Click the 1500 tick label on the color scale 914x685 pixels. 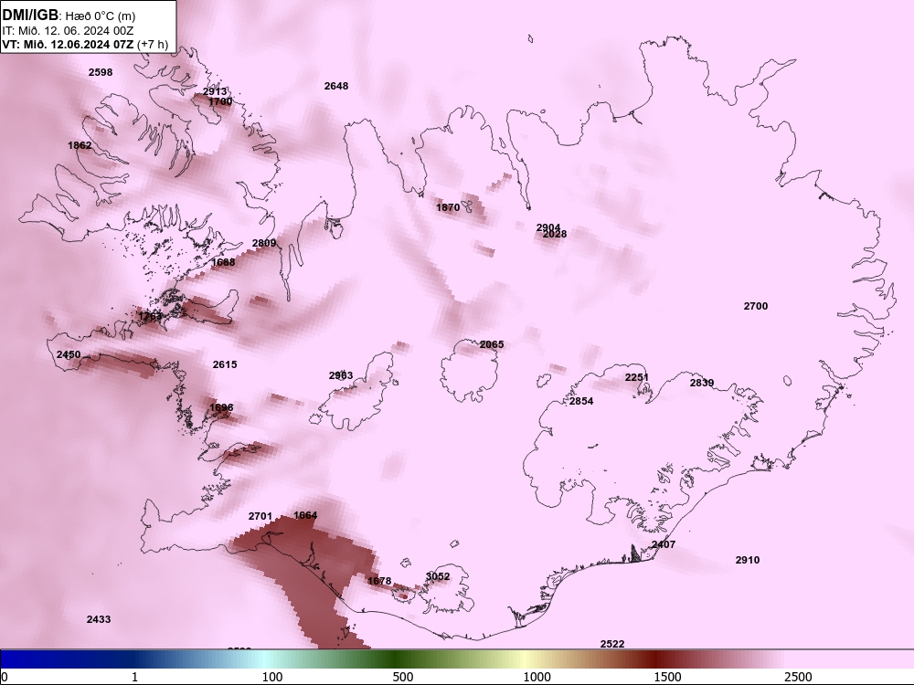coord(667,678)
